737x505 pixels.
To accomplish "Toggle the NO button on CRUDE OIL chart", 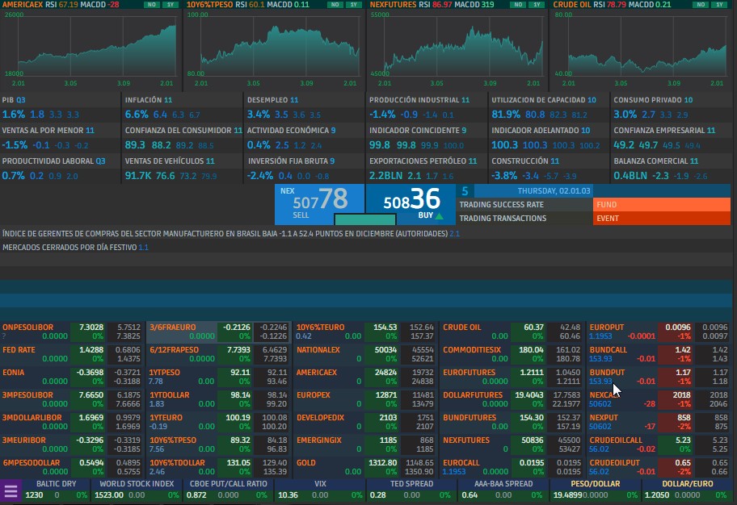I will (701, 5).
